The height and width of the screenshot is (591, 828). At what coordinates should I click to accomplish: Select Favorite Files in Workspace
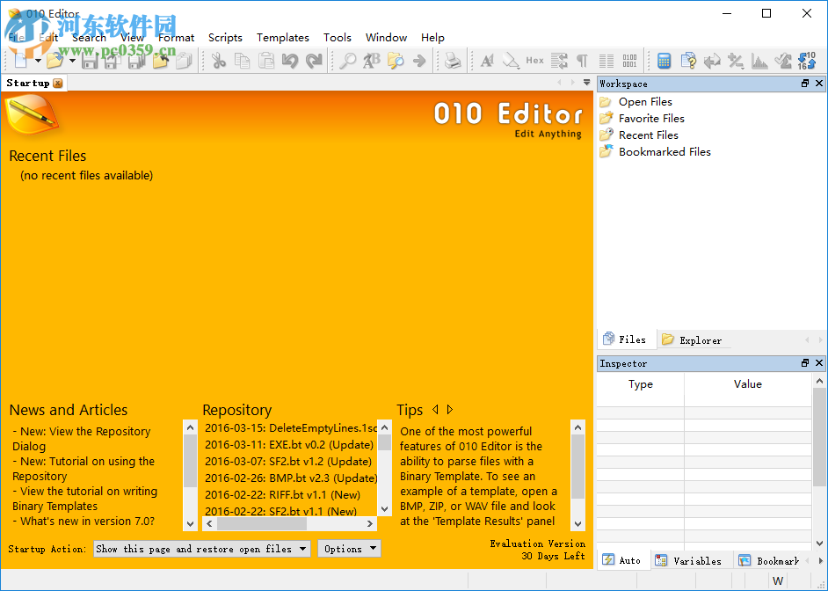tap(651, 119)
